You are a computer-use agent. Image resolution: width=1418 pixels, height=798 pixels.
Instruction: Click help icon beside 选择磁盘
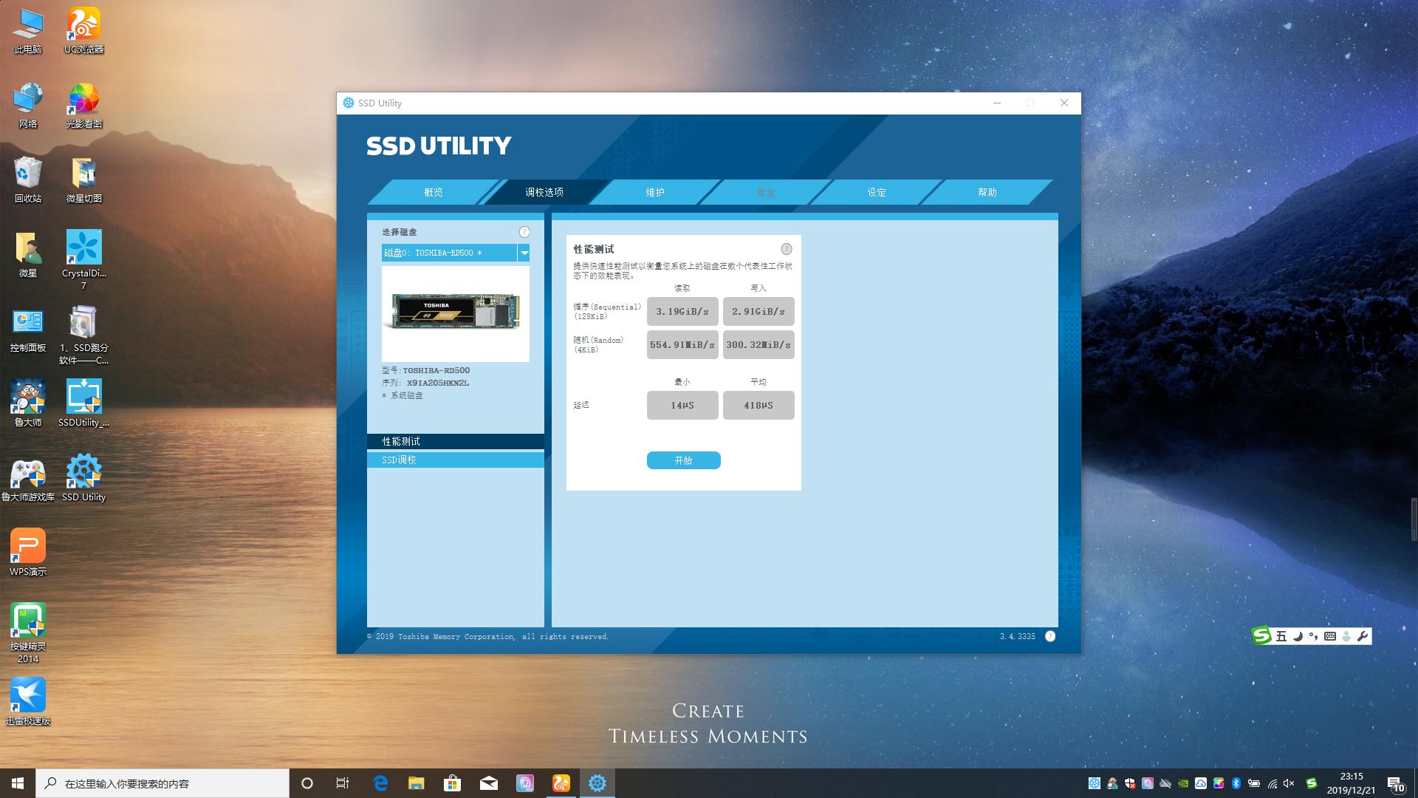click(x=524, y=232)
